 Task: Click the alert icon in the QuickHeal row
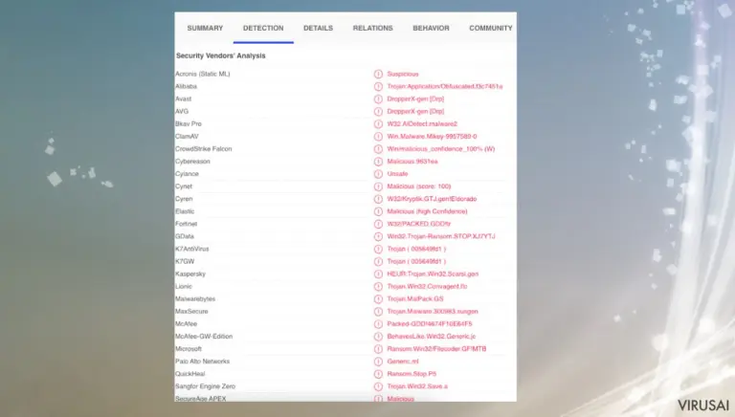pos(378,374)
